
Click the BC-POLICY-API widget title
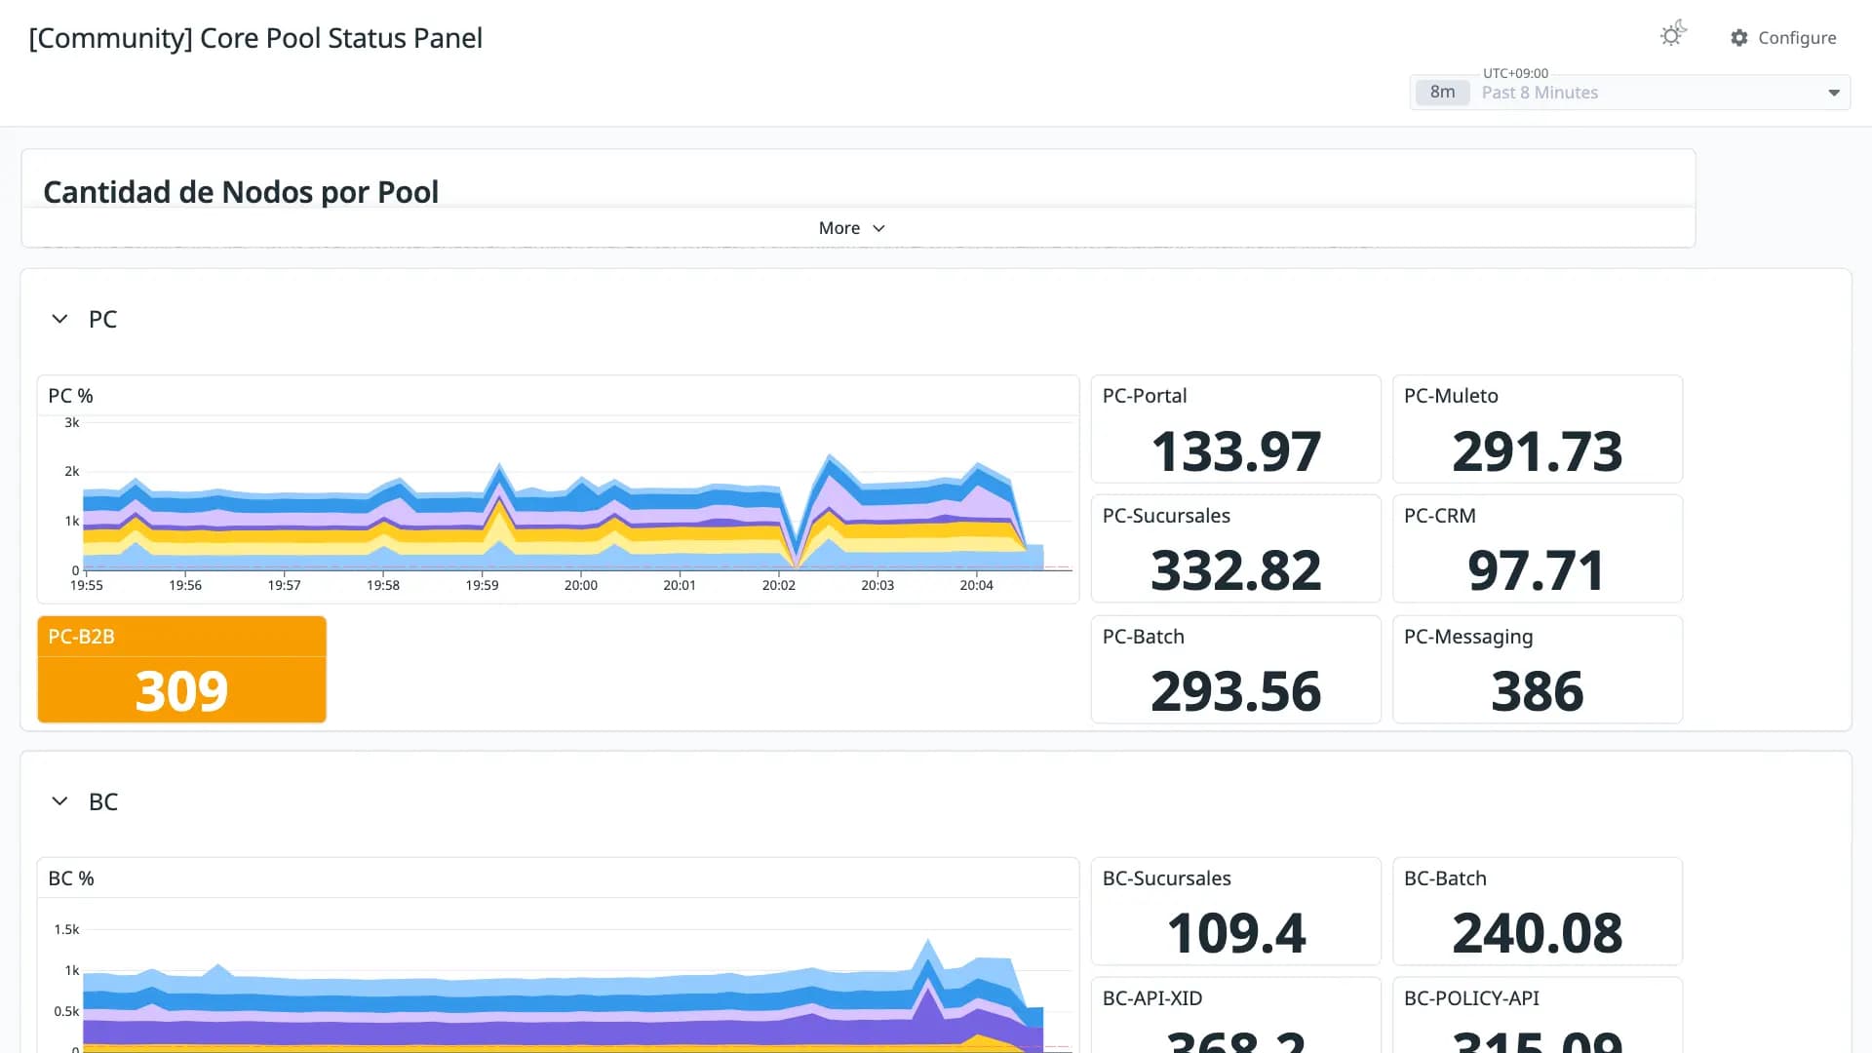point(1471,998)
